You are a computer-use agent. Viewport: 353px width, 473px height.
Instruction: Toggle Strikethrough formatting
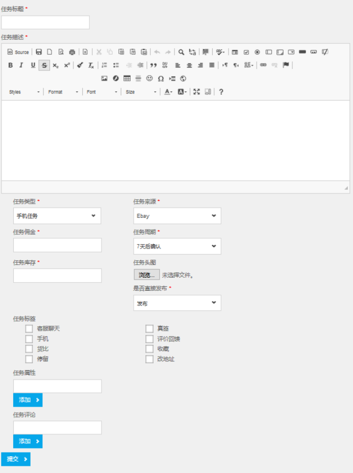click(44, 65)
